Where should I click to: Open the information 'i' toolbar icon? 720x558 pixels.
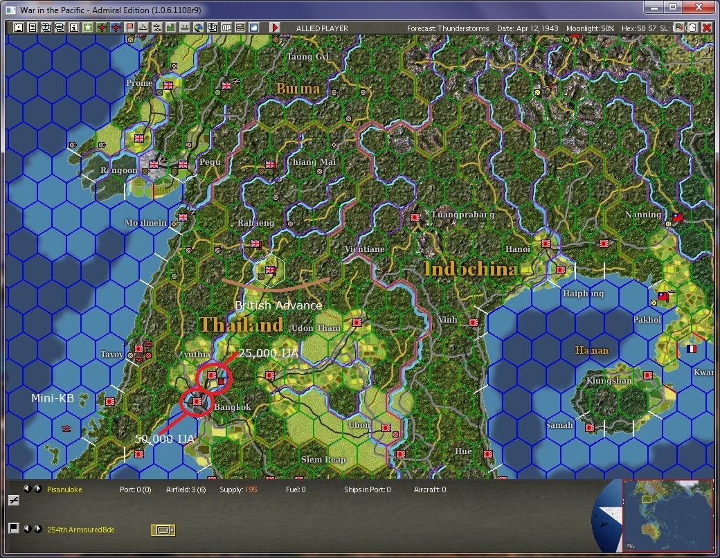73,28
